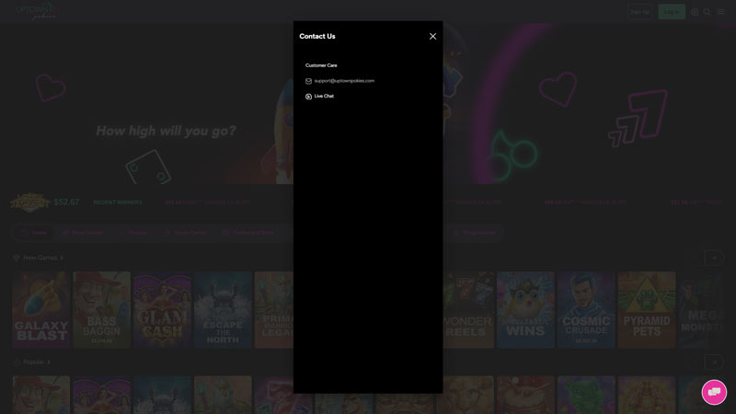The height and width of the screenshot is (414, 736).
Task: Close the Contact Us dialog
Action: click(x=432, y=36)
